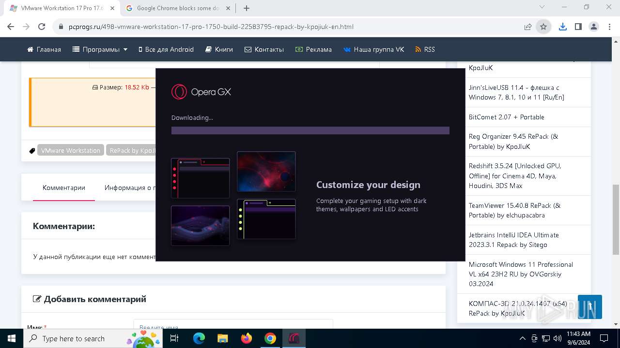Open the tab search chevron in title bar
Screen dimensions: 620x348
click(x=542, y=7)
